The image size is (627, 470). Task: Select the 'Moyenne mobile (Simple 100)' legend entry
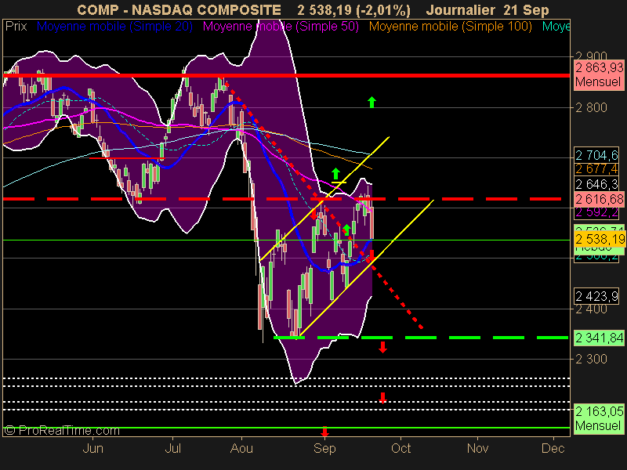(450, 27)
